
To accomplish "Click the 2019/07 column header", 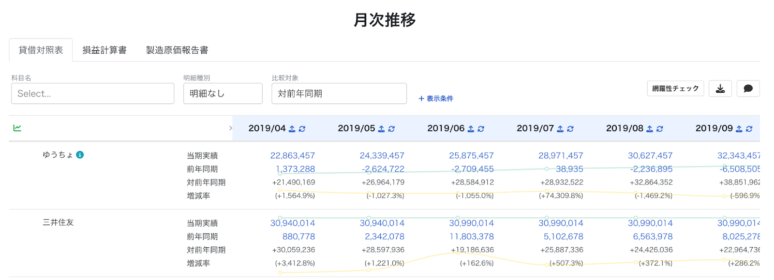I will (x=535, y=128).
